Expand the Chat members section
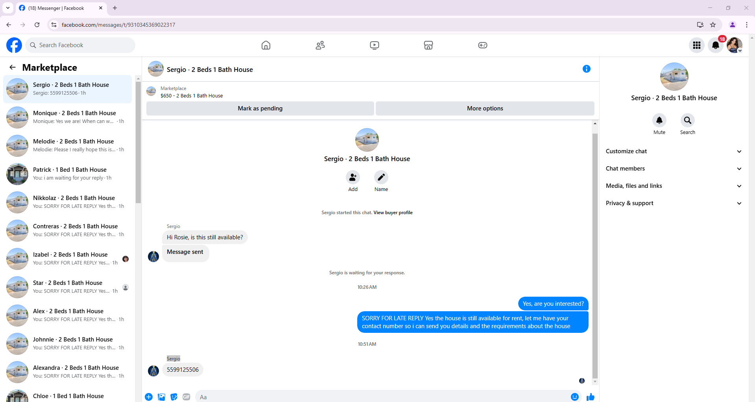Viewport: 755px width, 402px height. 674,169
